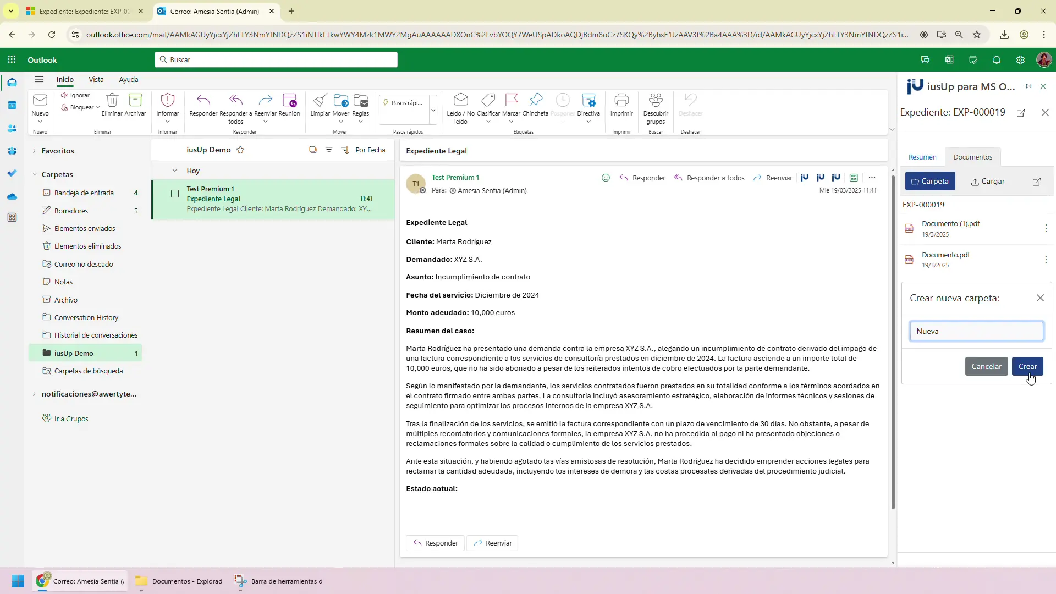Click the Informar shield icon
This screenshot has height=594, width=1056.
(167, 101)
